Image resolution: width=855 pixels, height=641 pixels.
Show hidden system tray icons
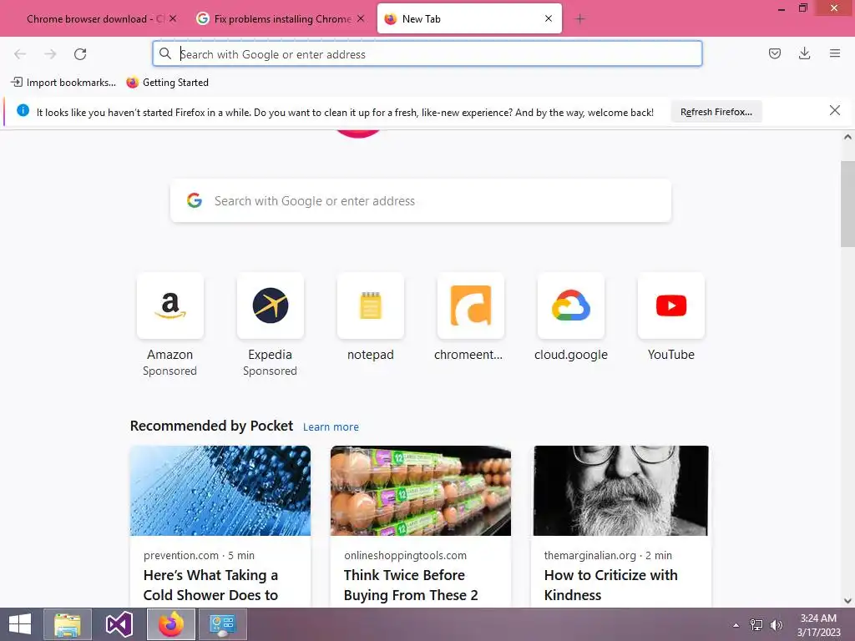[x=736, y=625]
